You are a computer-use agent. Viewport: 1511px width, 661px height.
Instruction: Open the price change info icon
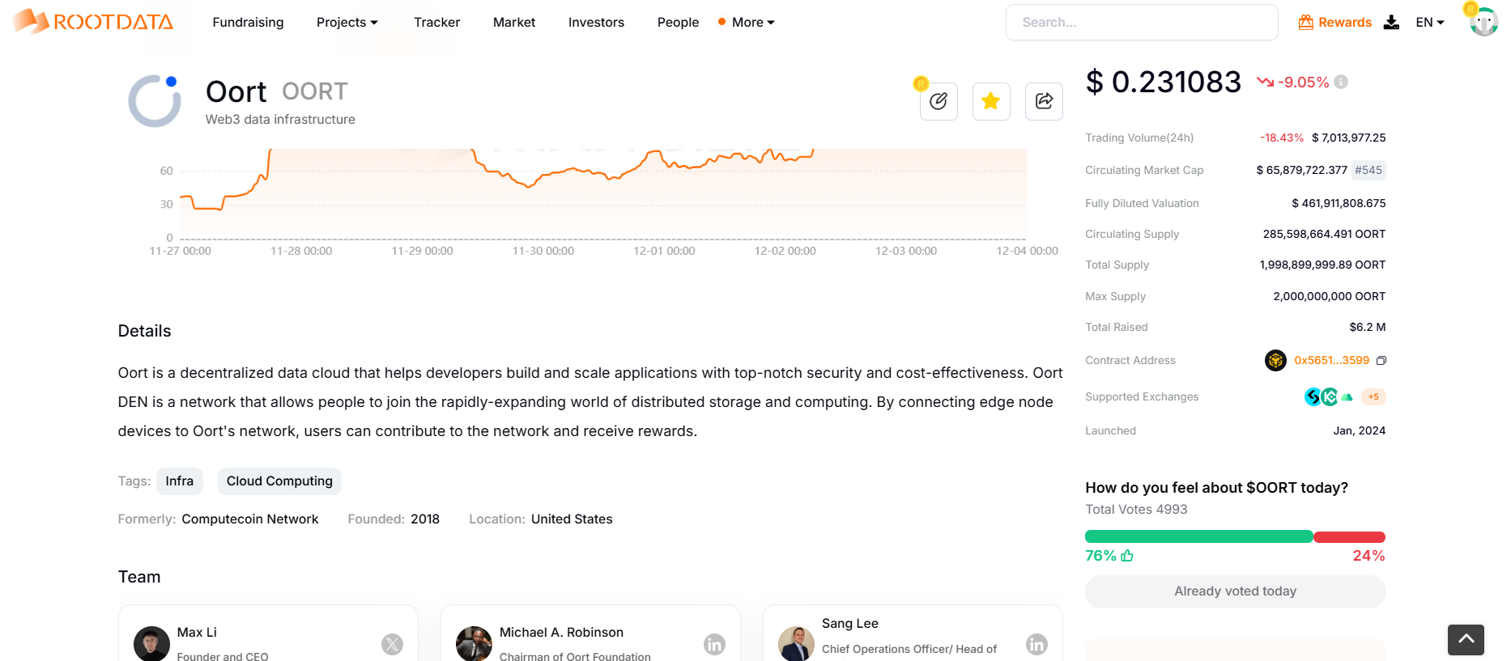[x=1341, y=82]
